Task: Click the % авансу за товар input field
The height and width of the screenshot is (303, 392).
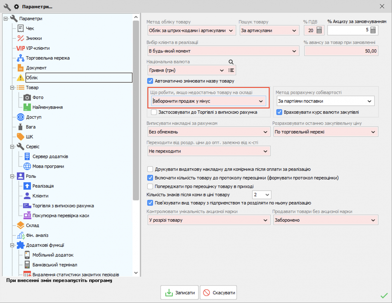Action: [x=341, y=51]
